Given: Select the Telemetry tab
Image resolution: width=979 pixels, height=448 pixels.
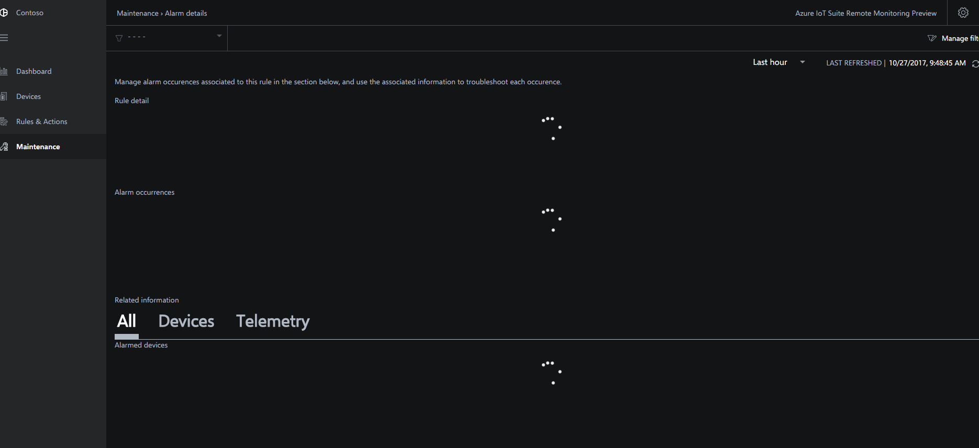Looking at the screenshot, I should [272, 321].
